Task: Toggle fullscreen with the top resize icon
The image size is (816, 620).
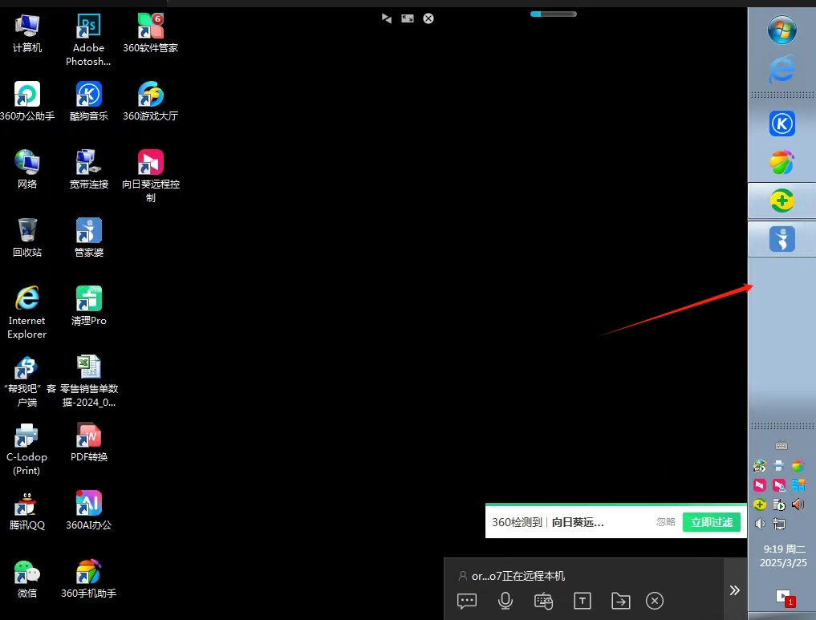Action: click(408, 18)
